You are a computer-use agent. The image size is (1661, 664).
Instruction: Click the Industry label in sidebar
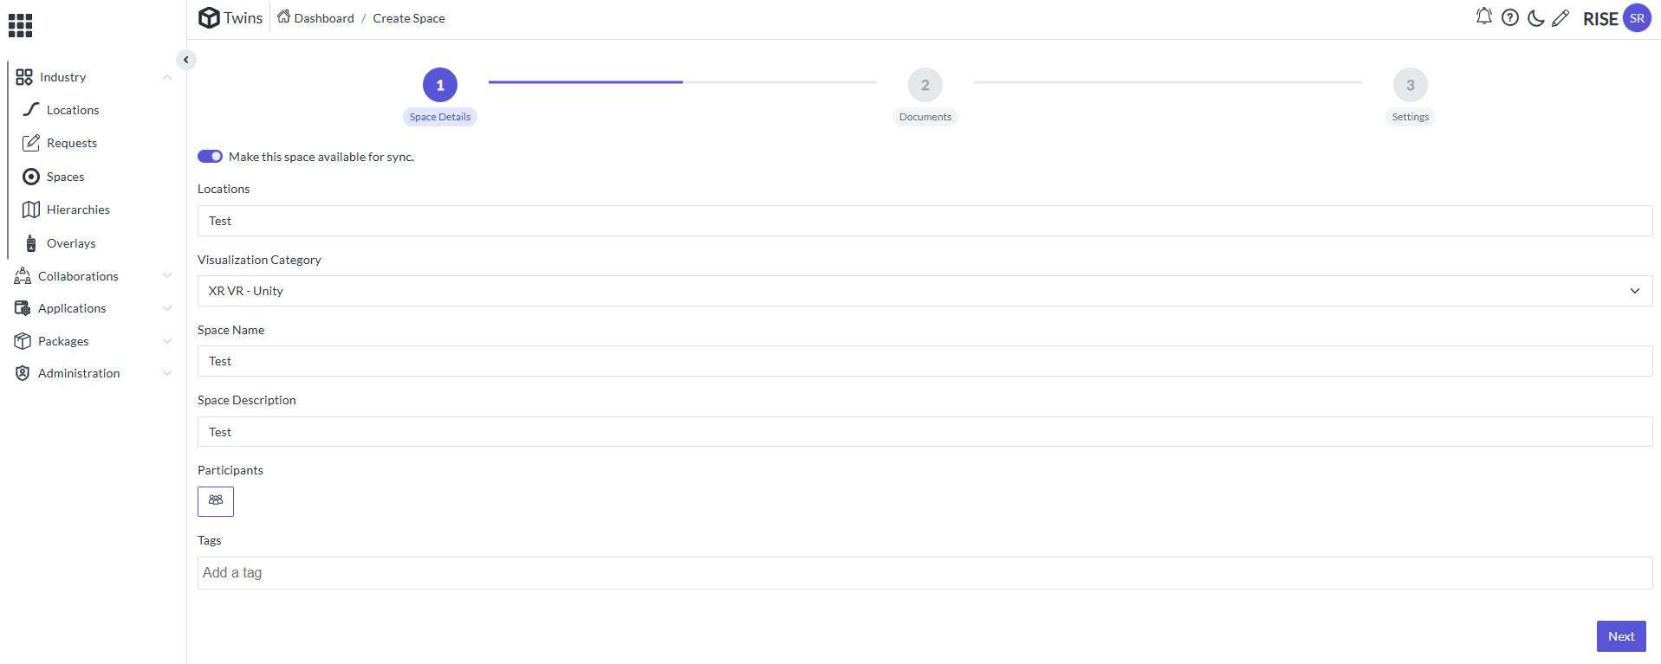[x=62, y=77]
